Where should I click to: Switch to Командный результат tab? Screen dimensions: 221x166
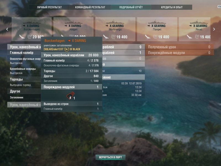click(x=90, y=7)
